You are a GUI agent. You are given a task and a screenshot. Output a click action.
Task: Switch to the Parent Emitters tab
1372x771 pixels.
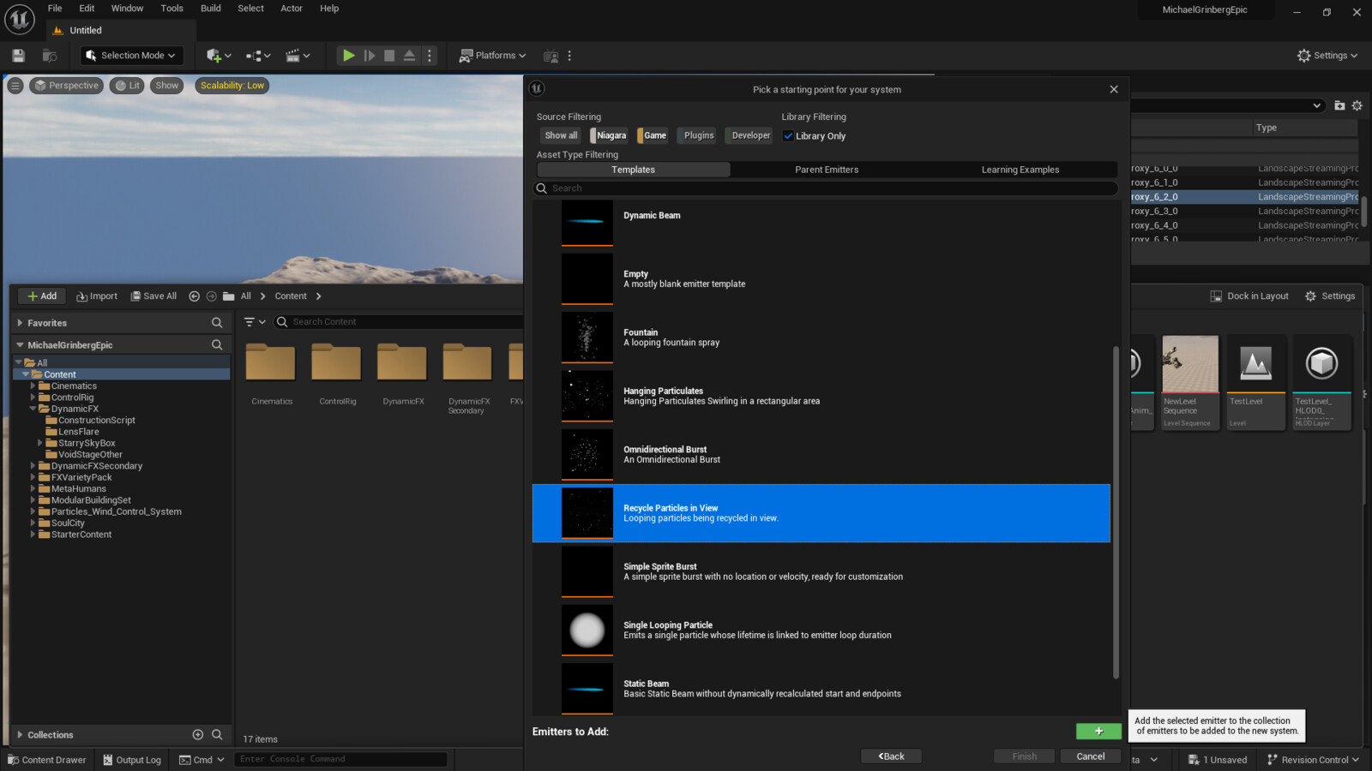tap(827, 170)
